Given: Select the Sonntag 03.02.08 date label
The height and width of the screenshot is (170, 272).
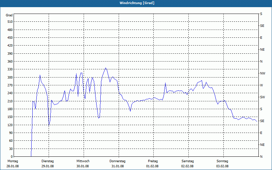Looking at the screenshot, I should click(222, 164).
